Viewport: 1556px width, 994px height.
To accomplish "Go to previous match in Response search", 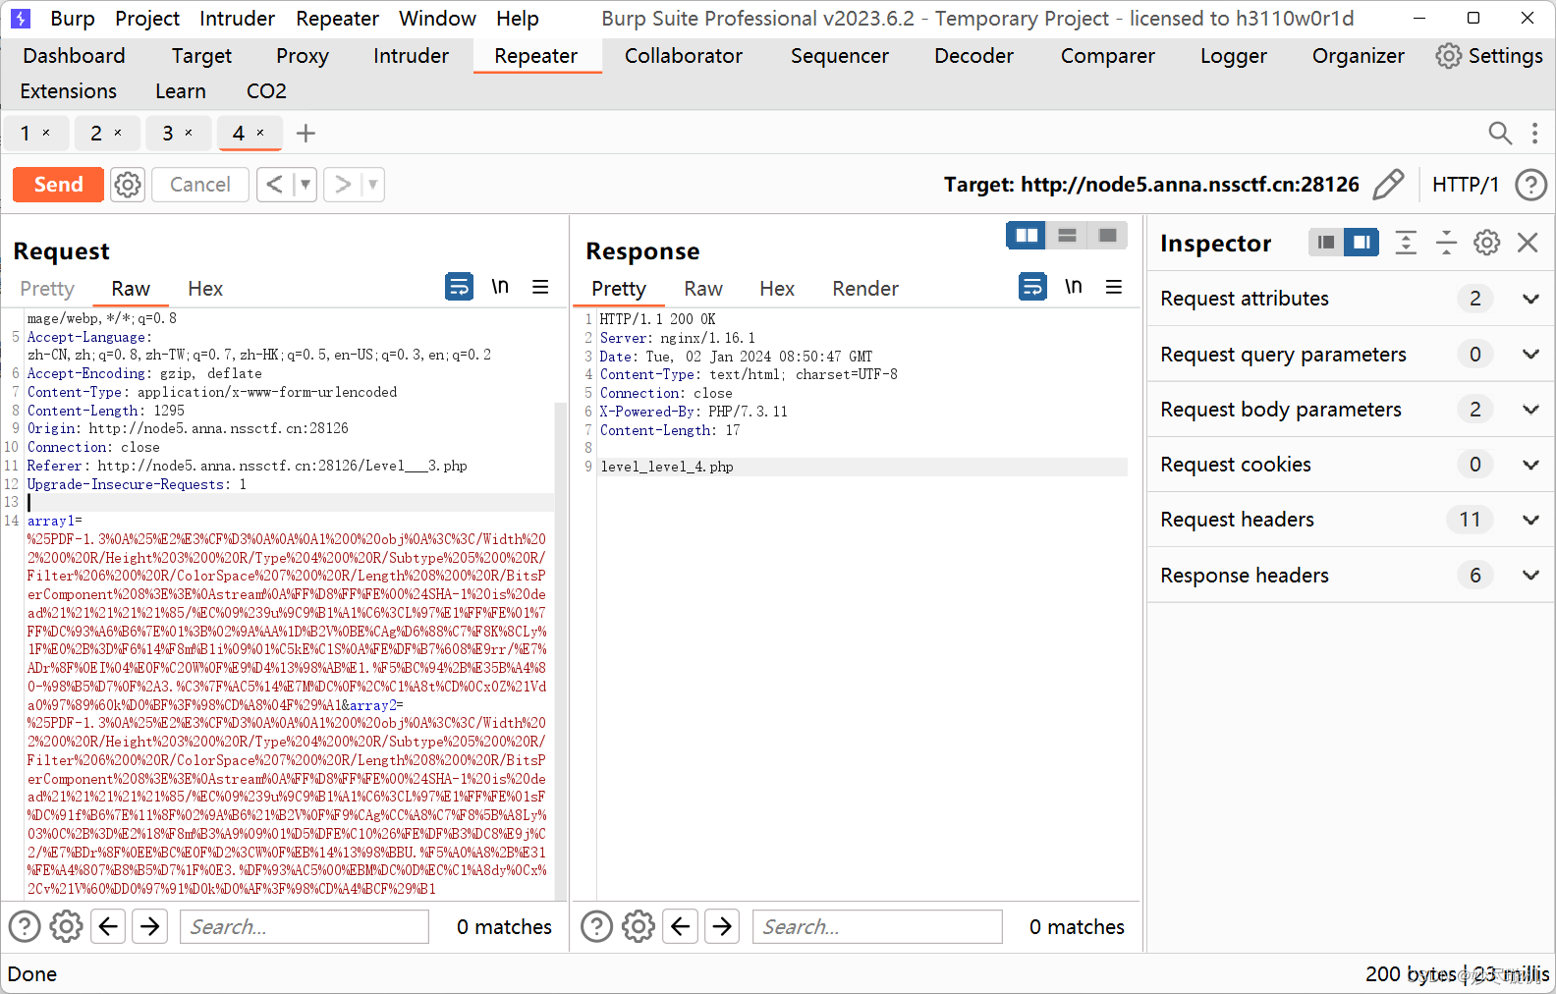I will (x=681, y=926).
